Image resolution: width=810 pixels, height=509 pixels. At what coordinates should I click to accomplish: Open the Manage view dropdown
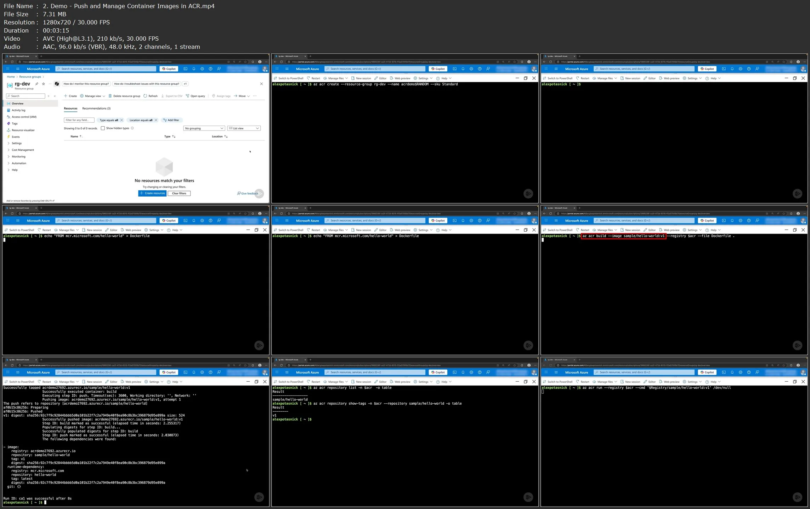92,96
